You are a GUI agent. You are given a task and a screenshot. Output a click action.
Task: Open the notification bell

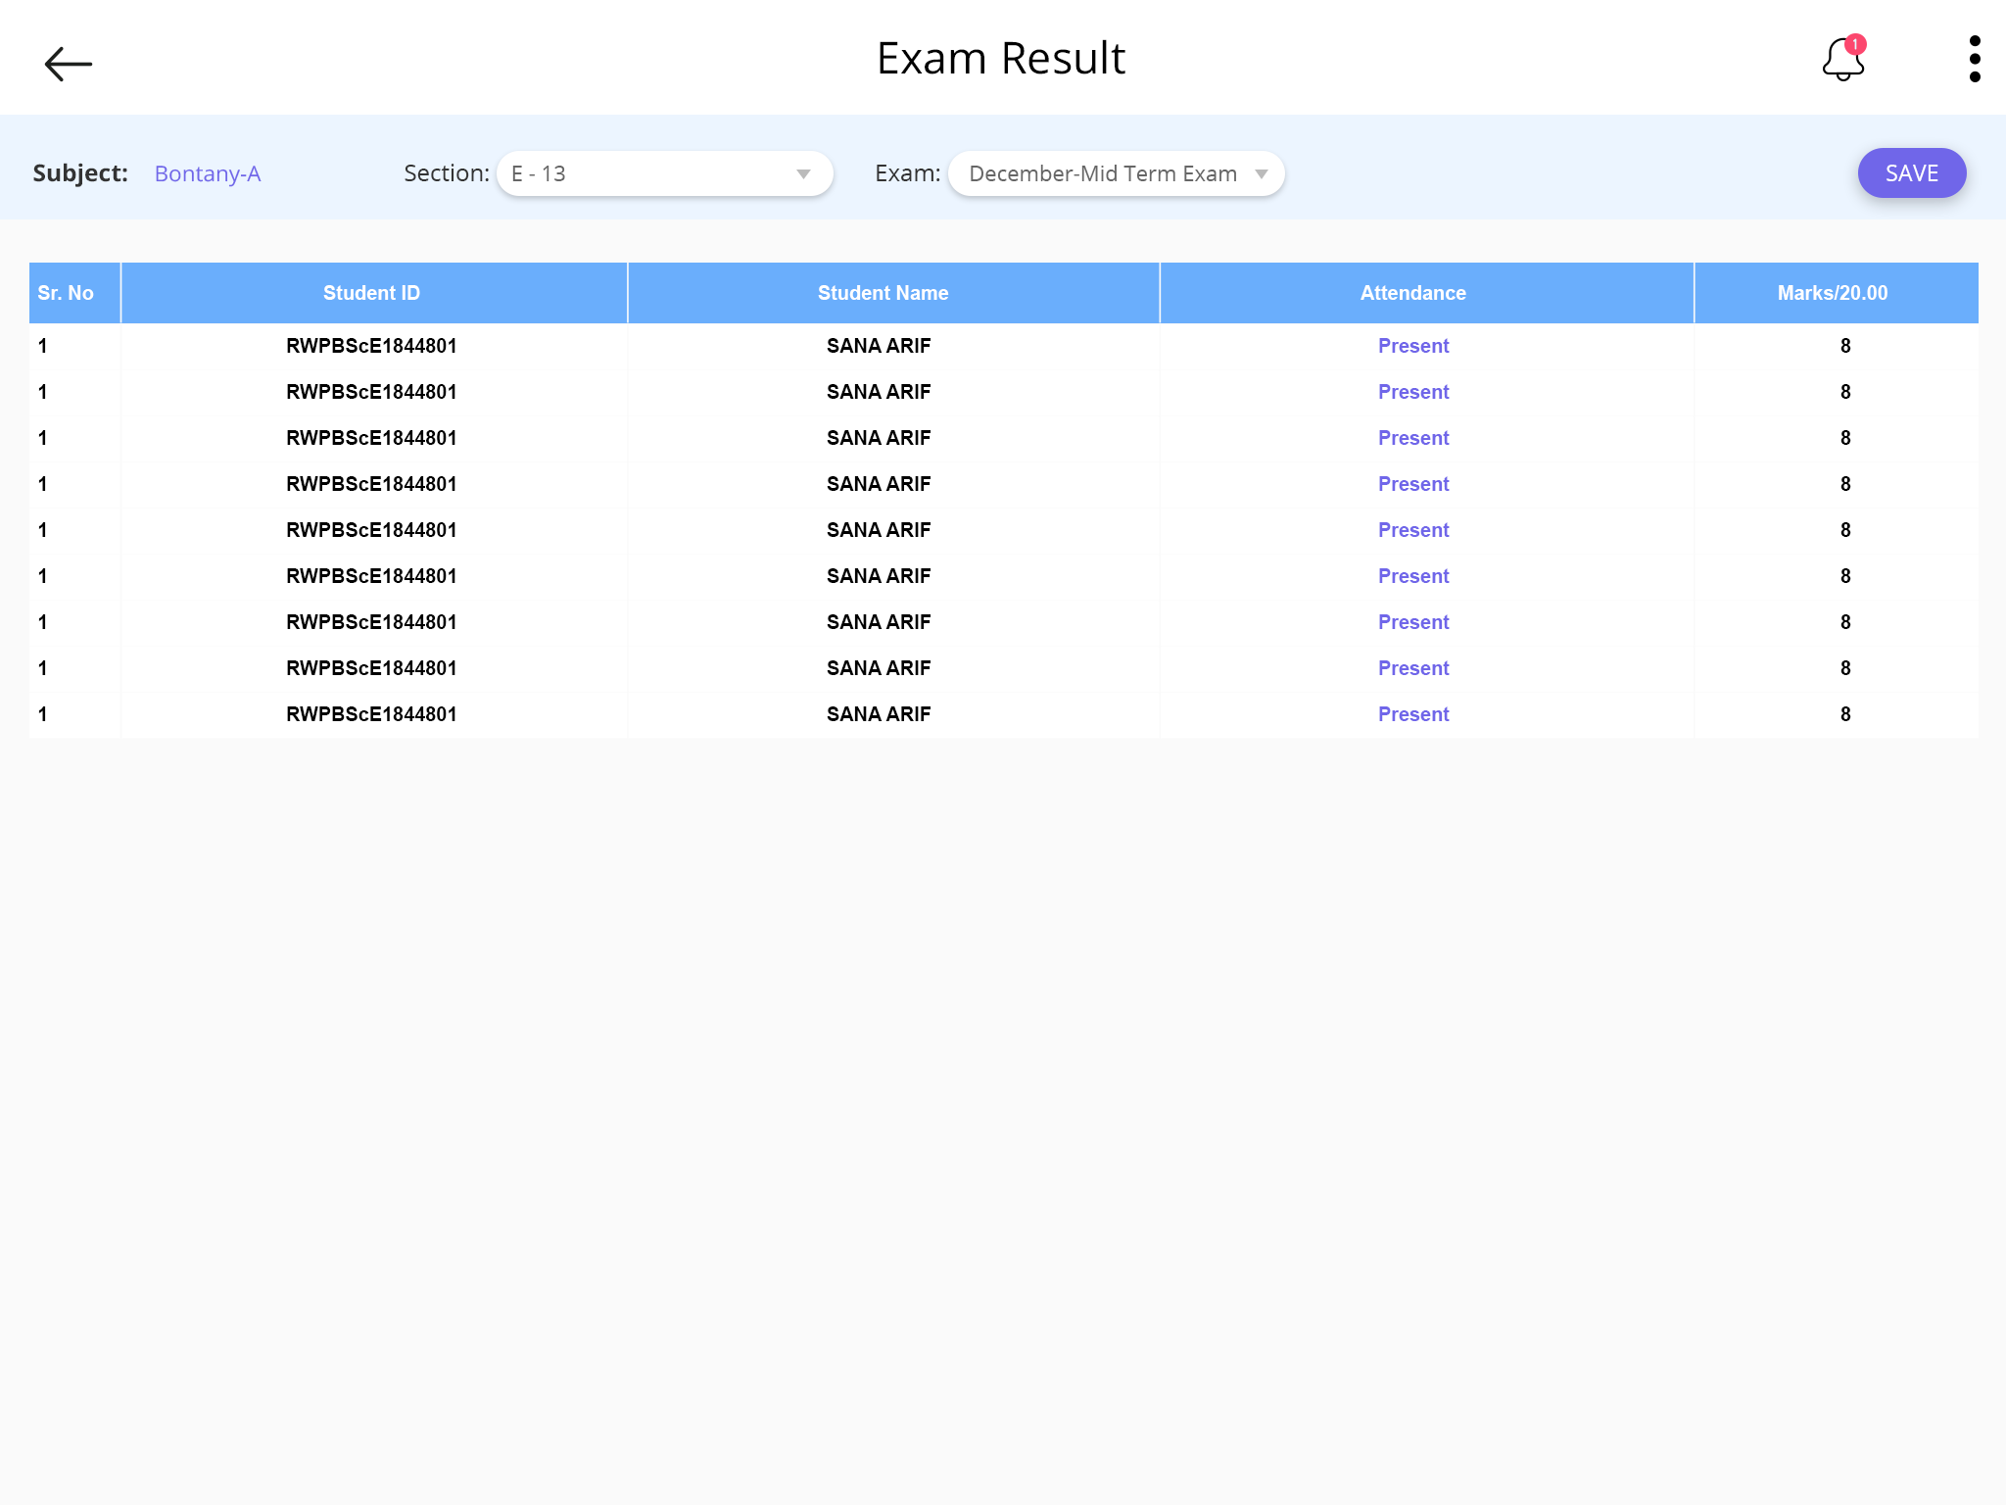tap(1842, 62)
